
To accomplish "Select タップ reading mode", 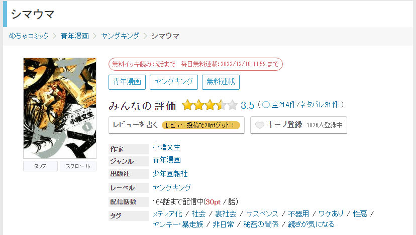I will [x=40, y=166].
